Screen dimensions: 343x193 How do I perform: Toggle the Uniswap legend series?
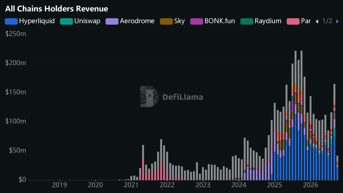point(80,21)
